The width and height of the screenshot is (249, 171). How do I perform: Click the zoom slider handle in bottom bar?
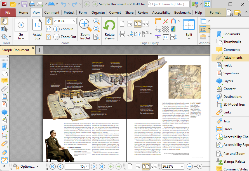199,167
